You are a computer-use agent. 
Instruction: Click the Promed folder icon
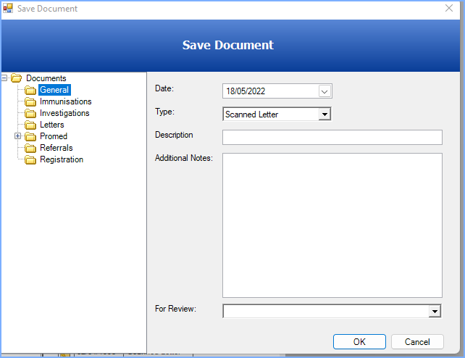[x=30, y=136]
